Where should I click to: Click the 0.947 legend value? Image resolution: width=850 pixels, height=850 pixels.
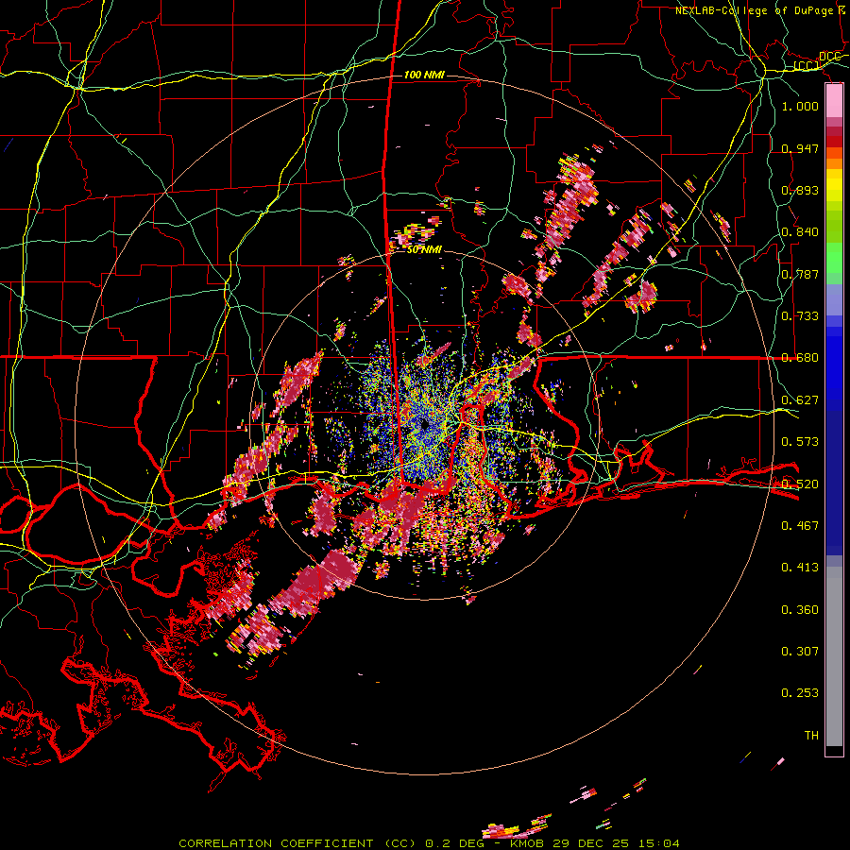(800, 148)
